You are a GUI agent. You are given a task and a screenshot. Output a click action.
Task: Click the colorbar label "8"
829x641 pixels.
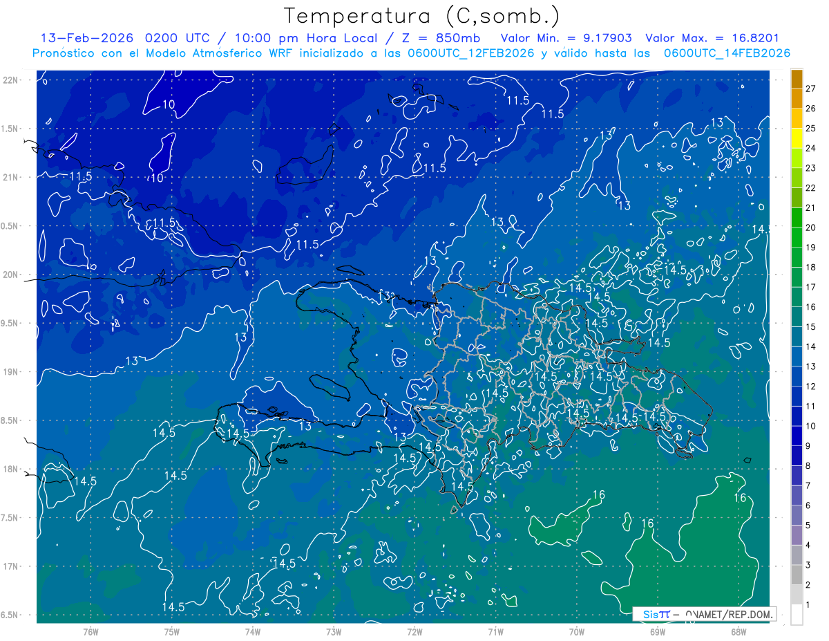point(808,465)
